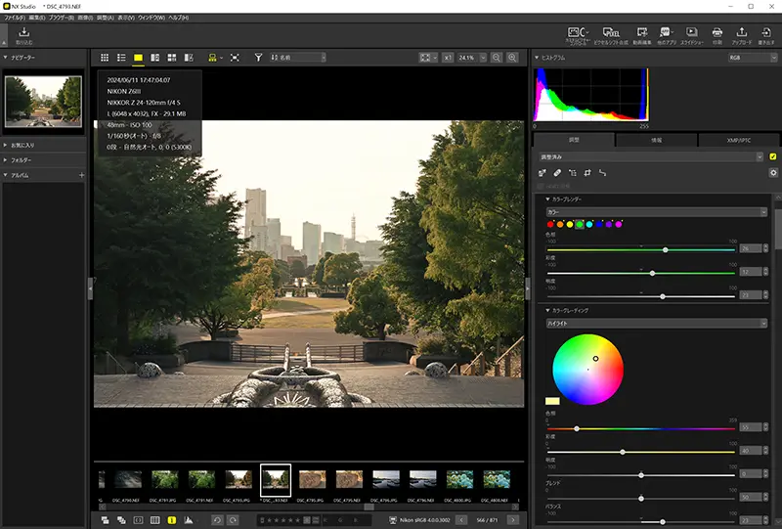782x529 pixels.
Task: Switch to thumbnail grid view
Action: pos(105,58)
